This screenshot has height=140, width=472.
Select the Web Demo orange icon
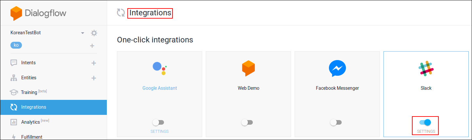click(248, 69)
